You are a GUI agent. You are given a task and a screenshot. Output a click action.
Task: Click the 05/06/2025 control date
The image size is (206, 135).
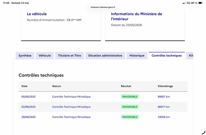[x=28, y=97]
